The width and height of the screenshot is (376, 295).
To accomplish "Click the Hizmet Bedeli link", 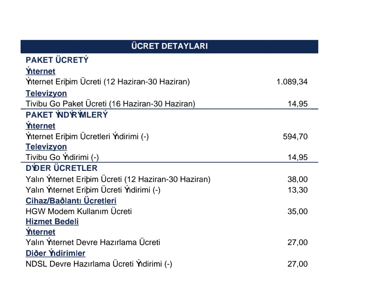I will [52, 221].
